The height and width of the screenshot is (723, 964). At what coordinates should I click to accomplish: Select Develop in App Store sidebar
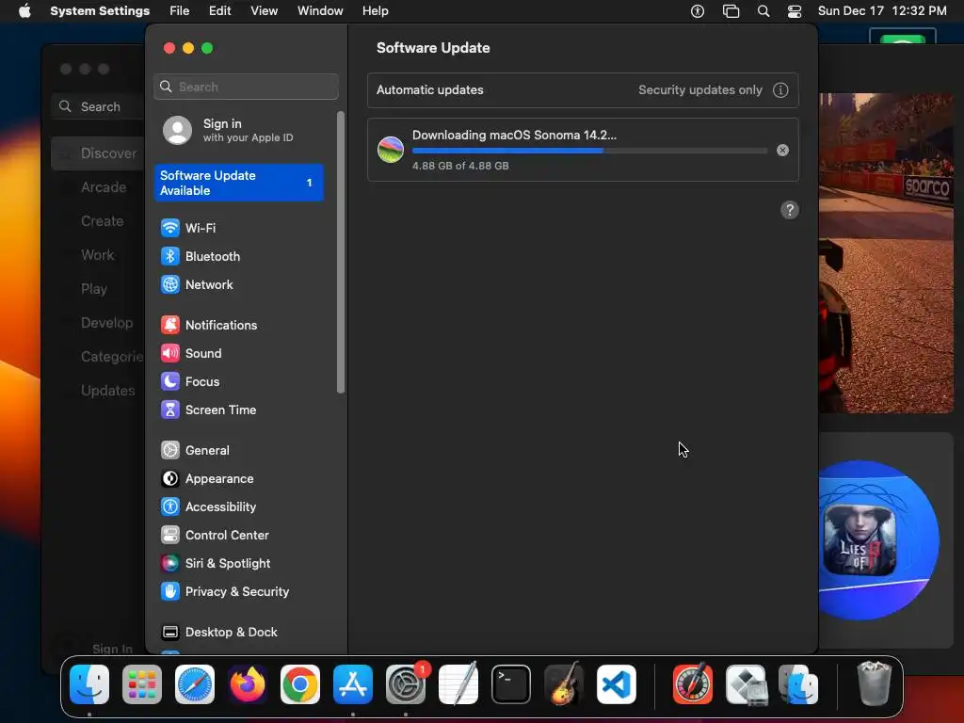(x=106, y=323)
